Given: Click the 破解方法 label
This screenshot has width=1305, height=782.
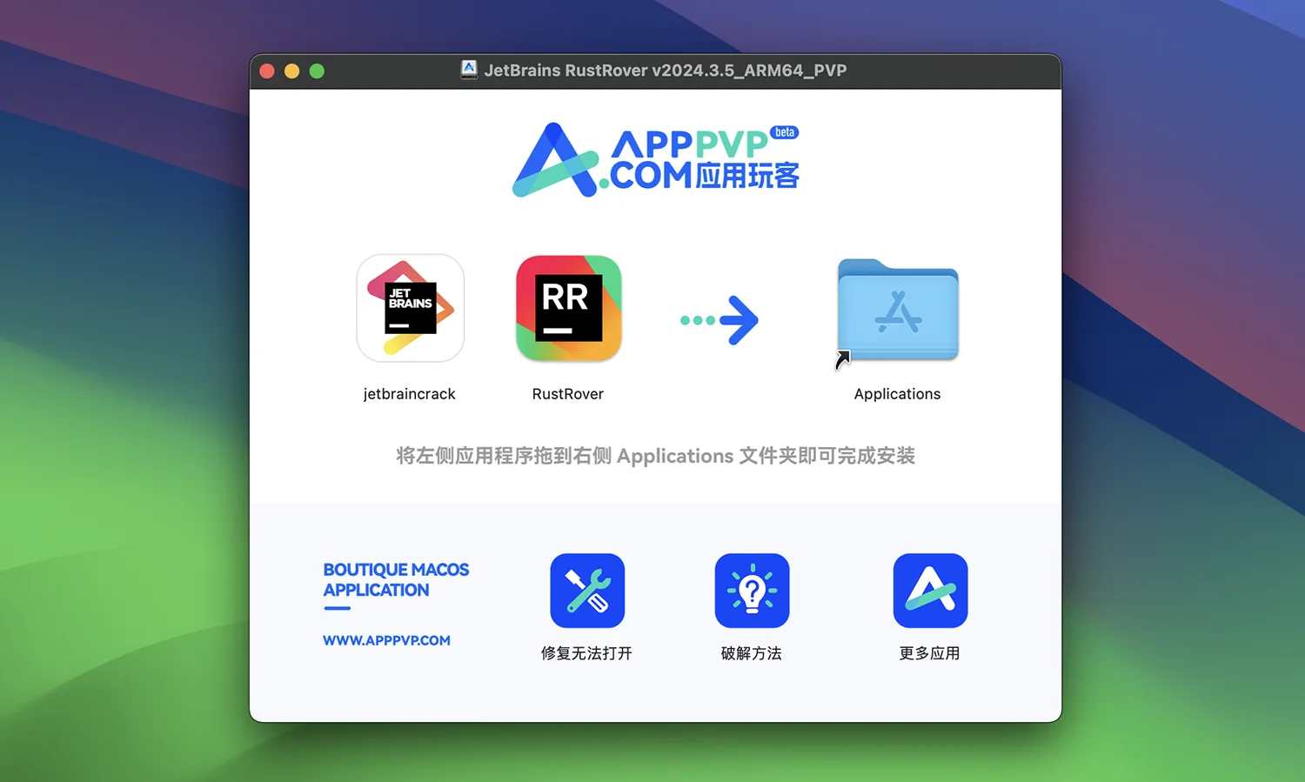Looking at the screenshot, I should point(752,653).
